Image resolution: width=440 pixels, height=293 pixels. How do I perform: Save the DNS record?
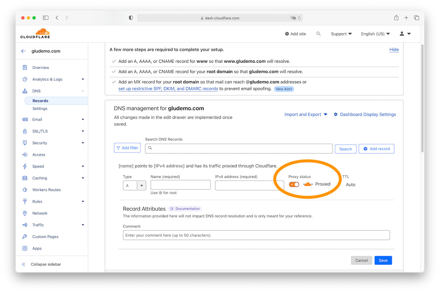(383, 260)
